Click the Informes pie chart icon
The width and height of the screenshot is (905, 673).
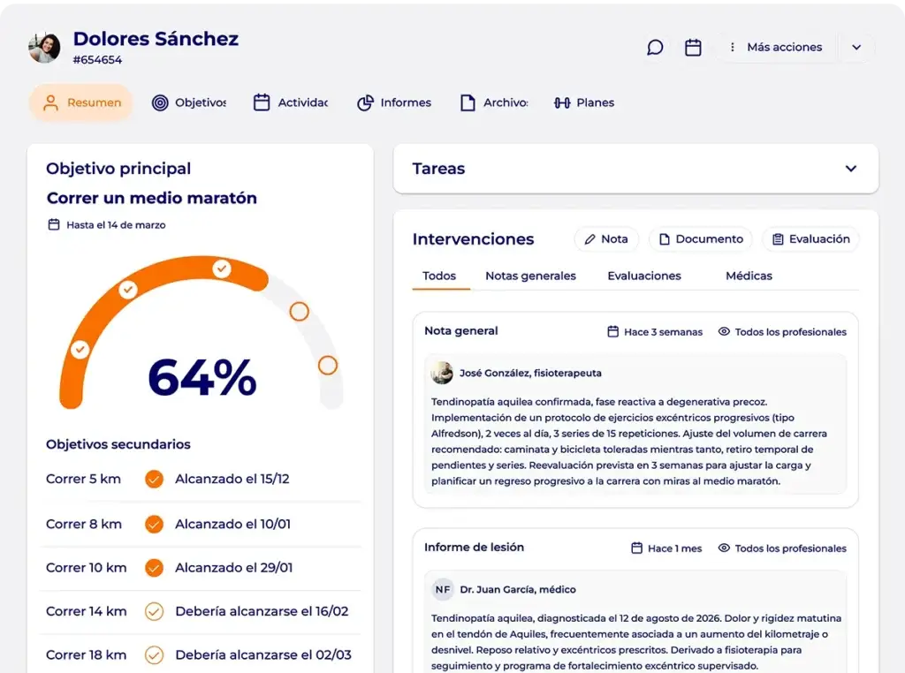point(365,102)
